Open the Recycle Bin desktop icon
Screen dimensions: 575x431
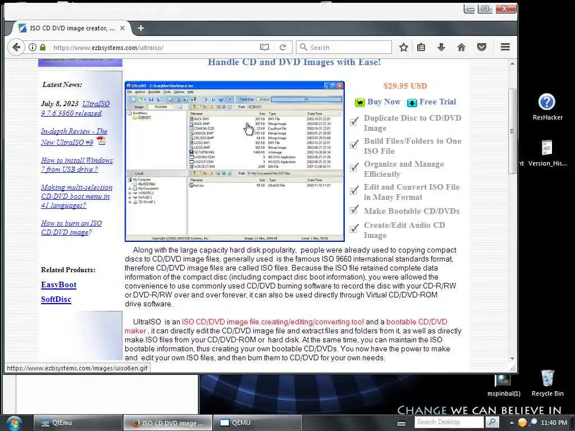[547, 383]
